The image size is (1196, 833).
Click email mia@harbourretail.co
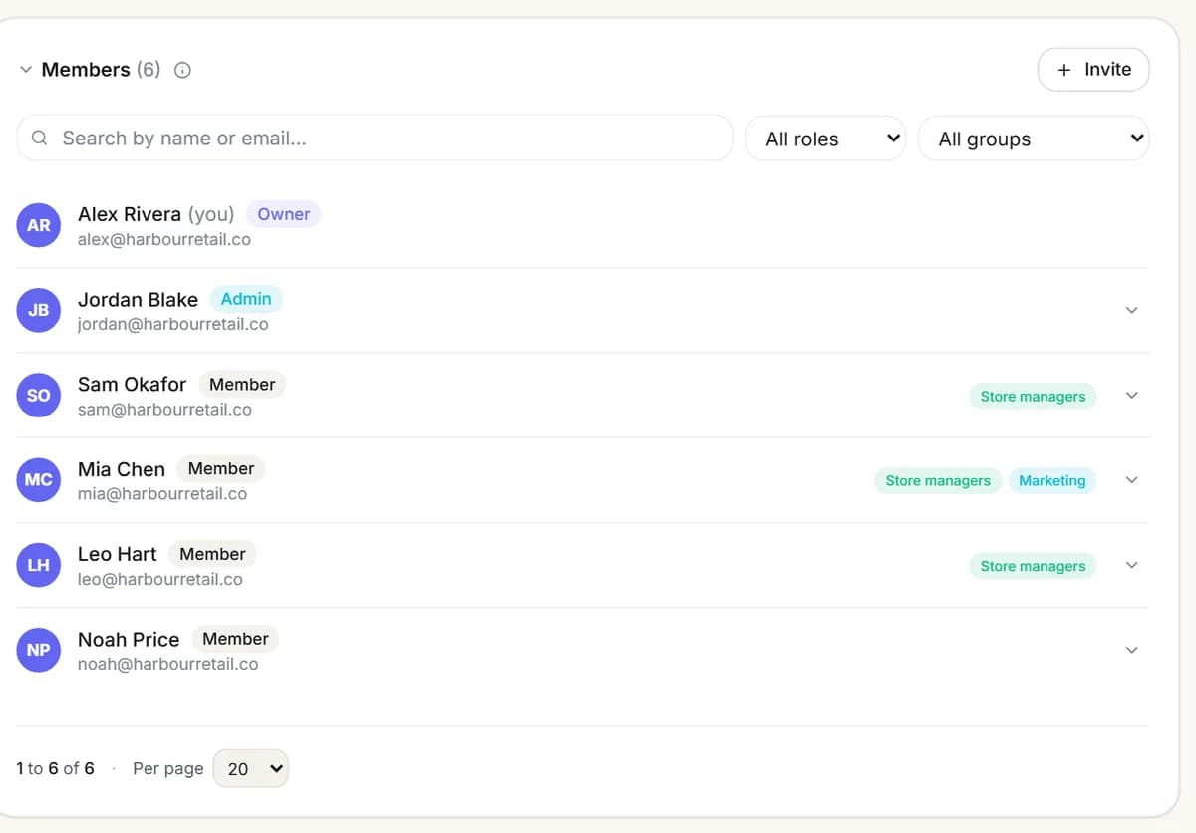tap(162, 494)
